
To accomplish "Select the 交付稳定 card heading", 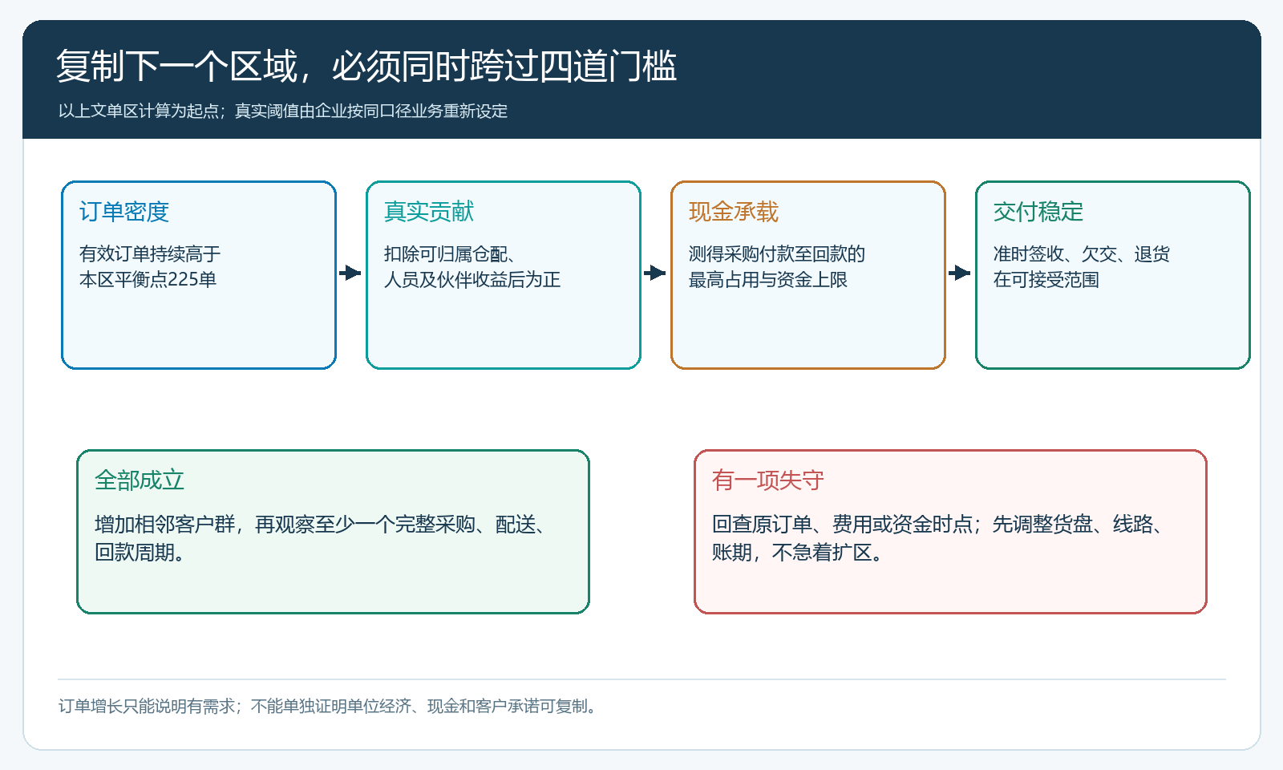I will [x=1038, y=212].
